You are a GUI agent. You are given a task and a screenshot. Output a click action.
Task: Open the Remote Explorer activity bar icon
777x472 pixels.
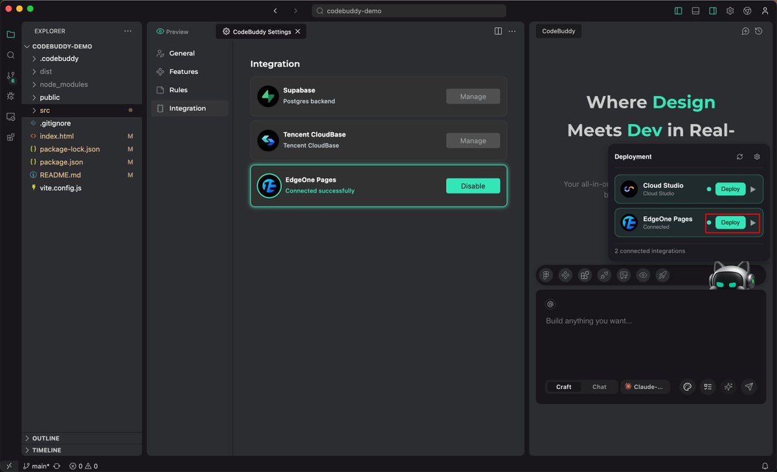[x=10, y=117]
